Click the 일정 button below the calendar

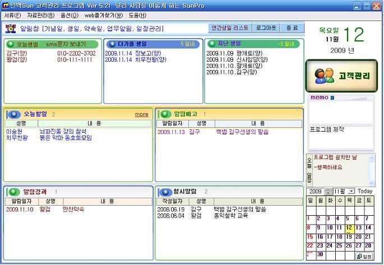(x=364, y=256)
